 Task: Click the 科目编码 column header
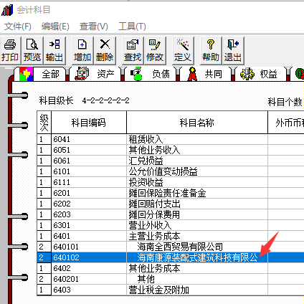point(89,123)
